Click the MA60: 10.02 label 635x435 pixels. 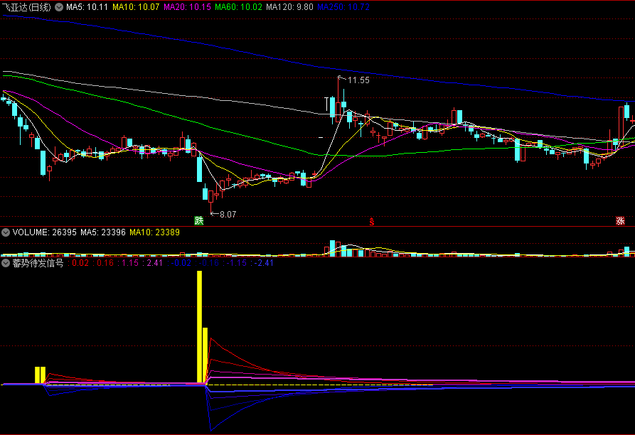click(238, 7)
